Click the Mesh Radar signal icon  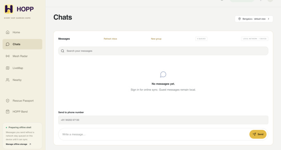[8, 56]
